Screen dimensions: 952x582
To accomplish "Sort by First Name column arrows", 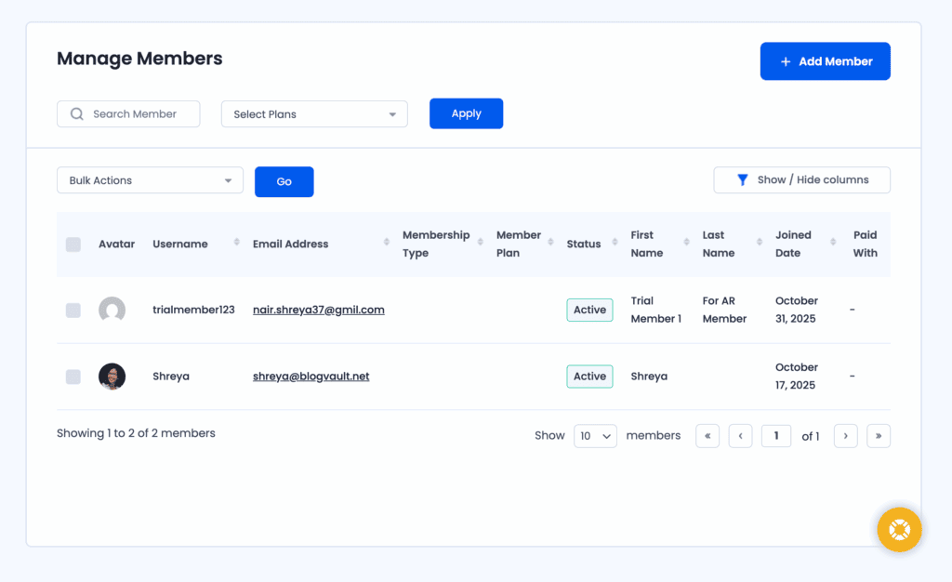I will 687,242.
